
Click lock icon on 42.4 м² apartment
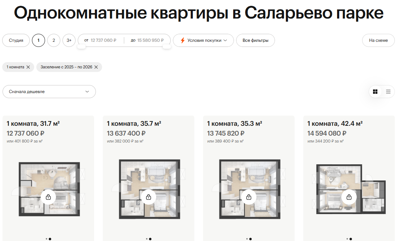(349, 197)
